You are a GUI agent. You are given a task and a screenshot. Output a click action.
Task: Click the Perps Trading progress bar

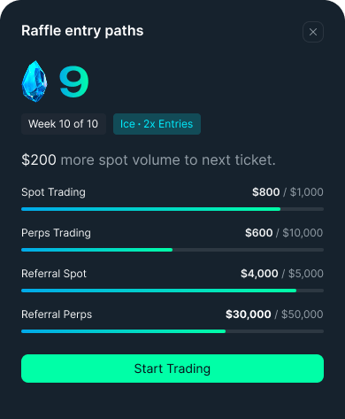point(172,250)
